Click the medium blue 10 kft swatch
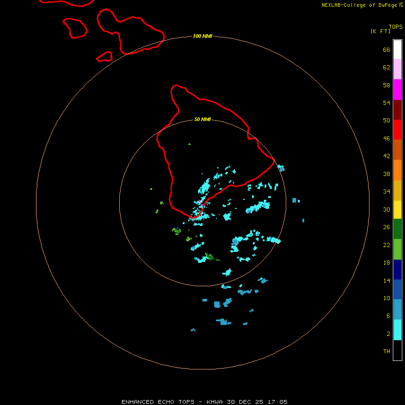Screen dimensions: 405x405 (x=397, y=289)
